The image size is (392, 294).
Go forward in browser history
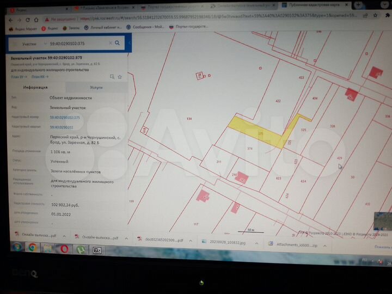click(x=19, y=20)
